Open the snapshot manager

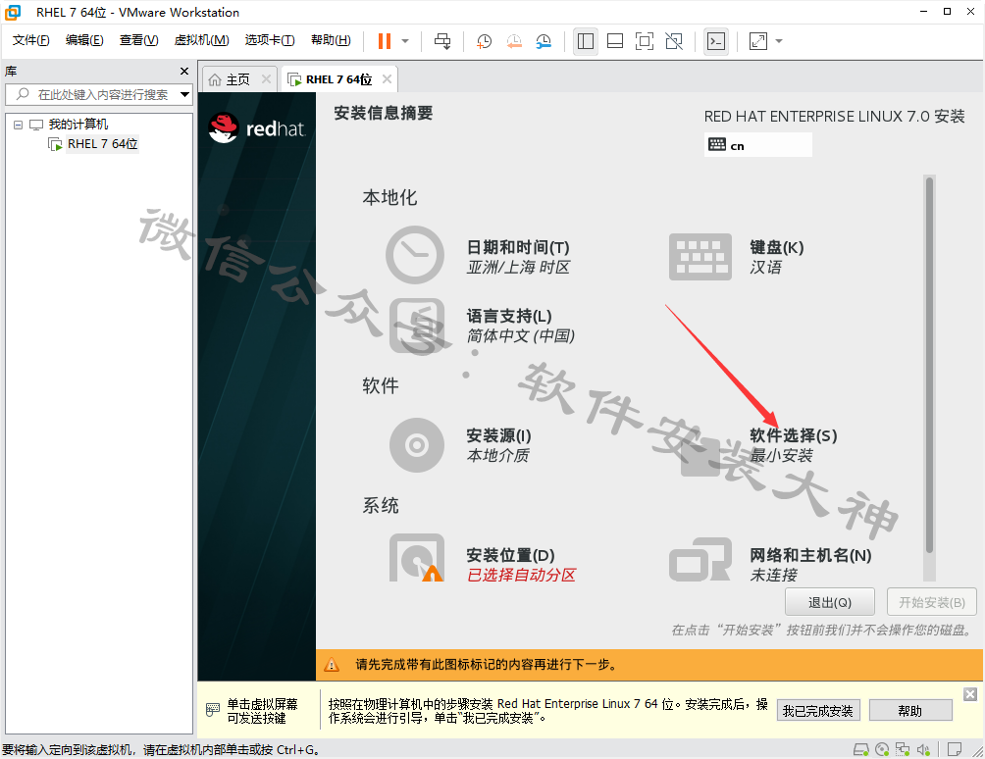544,41
